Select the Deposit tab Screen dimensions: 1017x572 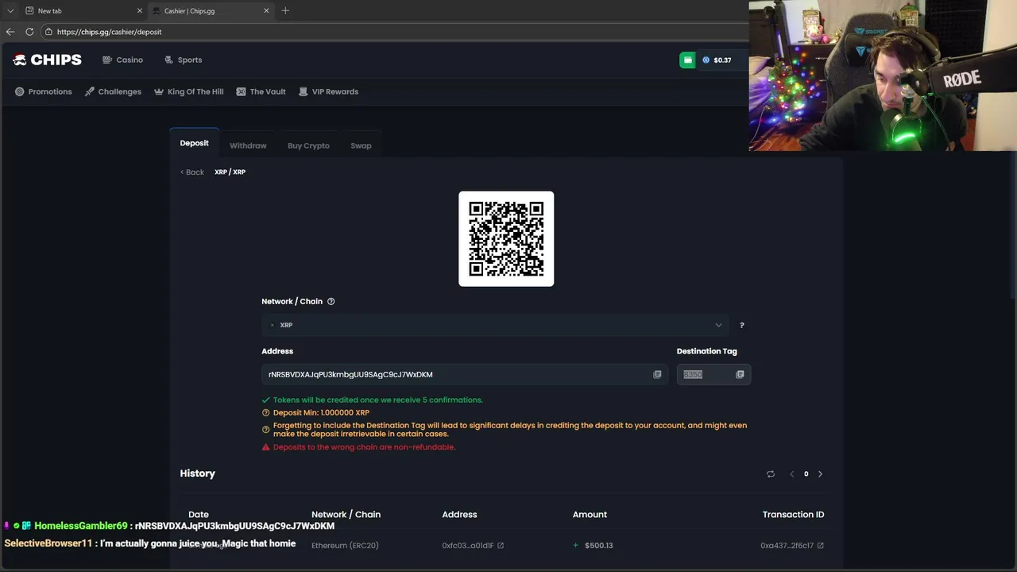coord(194,143)
